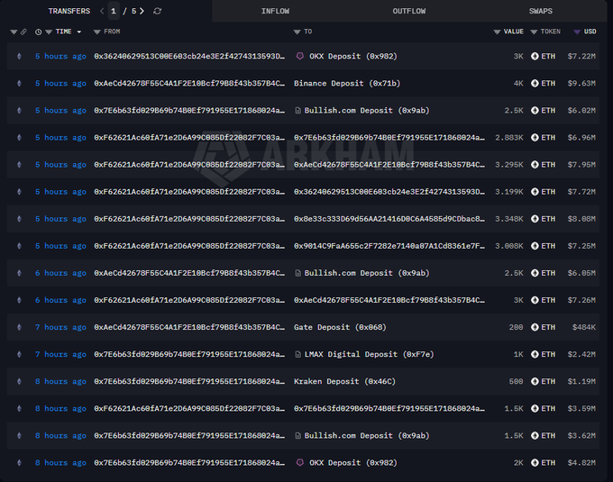Select the 2.883K value cell
Viewport: 613px width, 482px height.
(x=509, y=138)
